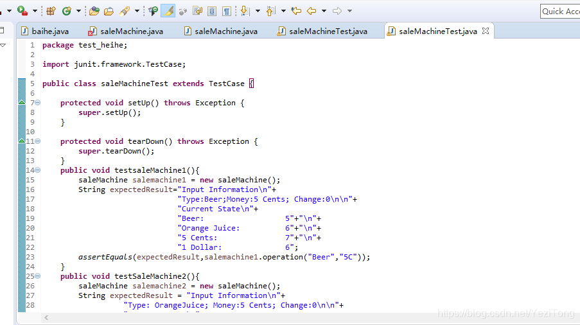
Task: Open the Next Annotation dropdown arrow
Action: (258, 11)
